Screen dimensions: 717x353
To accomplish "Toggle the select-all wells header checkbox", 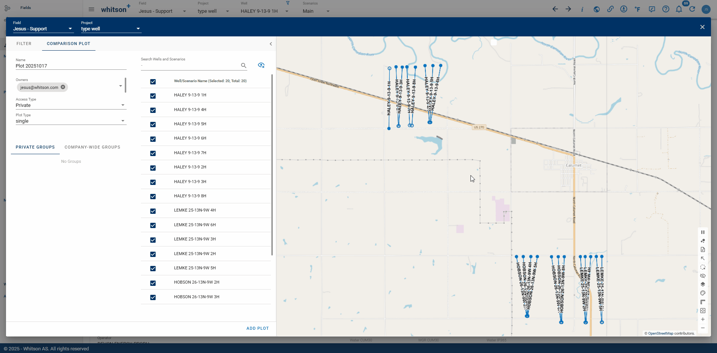I will pos(153,81).
